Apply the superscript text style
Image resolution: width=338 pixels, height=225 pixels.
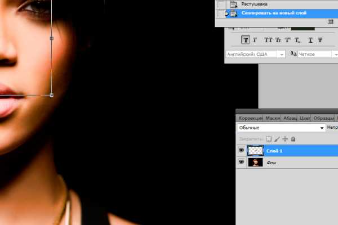(x=288, y=40)
